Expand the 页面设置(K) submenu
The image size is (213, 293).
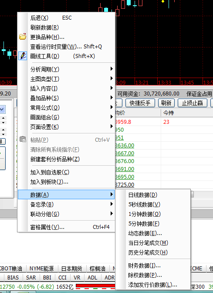point(66,127)
